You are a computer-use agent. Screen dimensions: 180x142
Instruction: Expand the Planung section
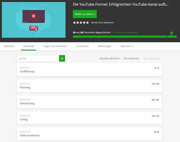pyautogui.click(x=89, y=86)
